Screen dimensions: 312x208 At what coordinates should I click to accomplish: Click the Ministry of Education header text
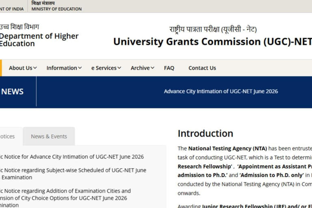coord(56,9)
